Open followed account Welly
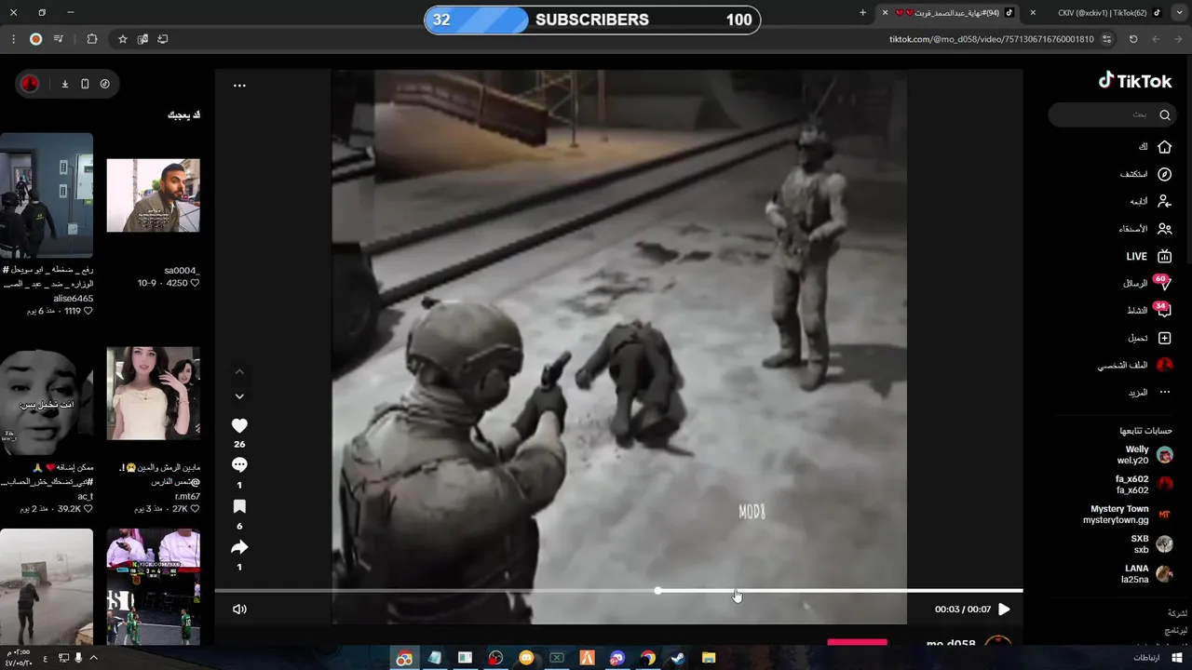1192x670 pixels. [x=1145, y=455]
